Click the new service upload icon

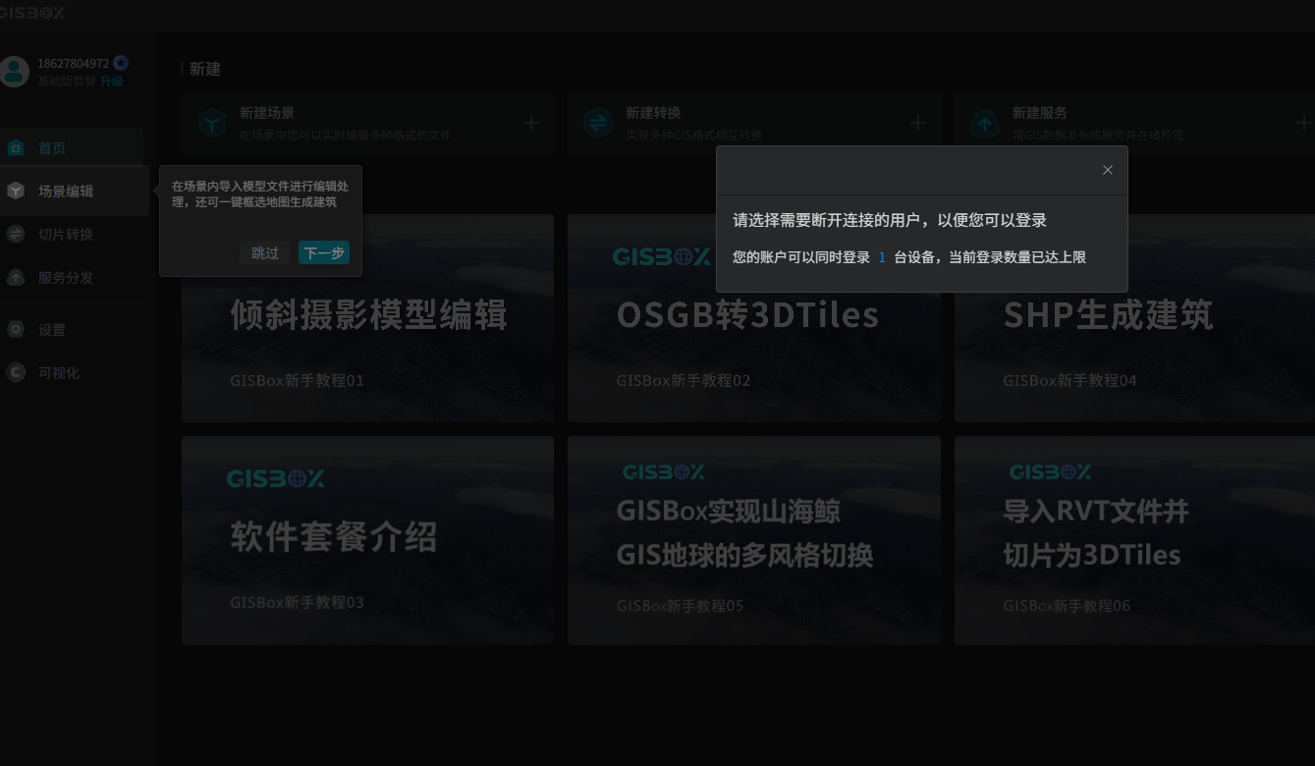984,123
